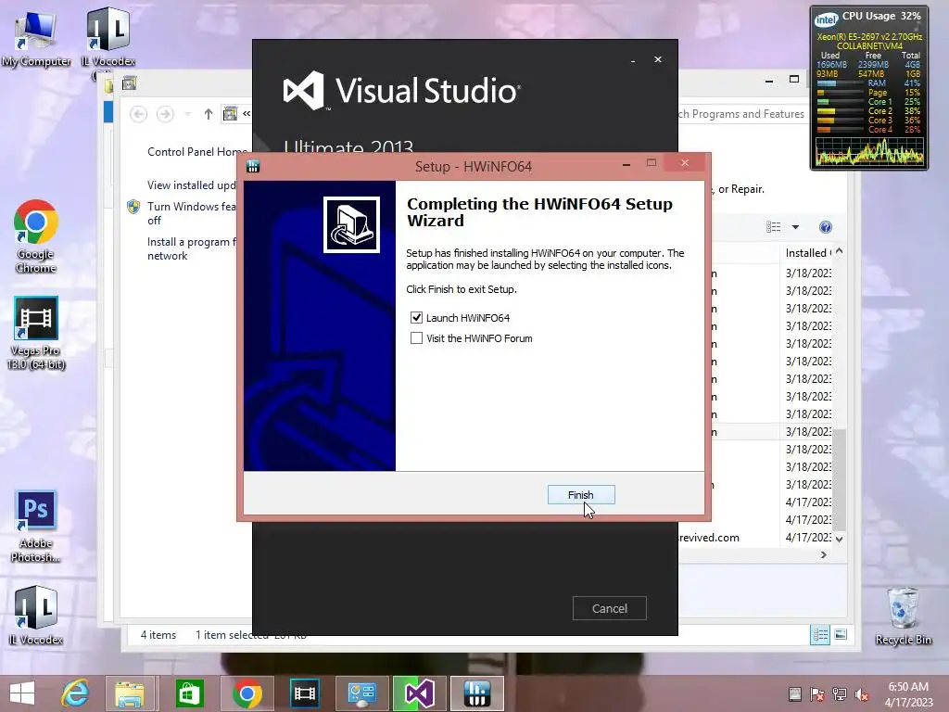
Task: Click horizontal scroll right arrow in programs list
Action: 824,554
